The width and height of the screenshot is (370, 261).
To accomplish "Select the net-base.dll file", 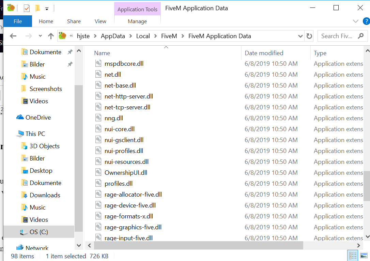I will pyautogui.click(x=120, y=86).
